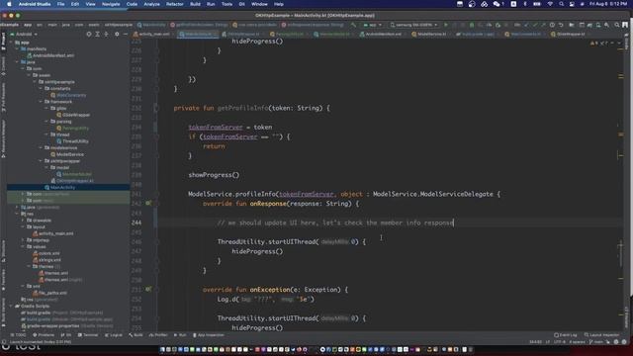The width and height of the screenshot is (633, 356).
Task: Collapse the res folder
Action: pyautogui.click(x=18, y=214)
